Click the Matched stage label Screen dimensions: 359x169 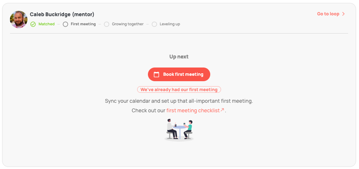coord(47,24)
